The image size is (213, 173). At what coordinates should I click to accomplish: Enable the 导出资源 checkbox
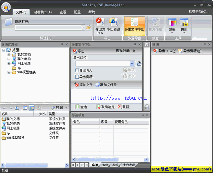(77, 77)
